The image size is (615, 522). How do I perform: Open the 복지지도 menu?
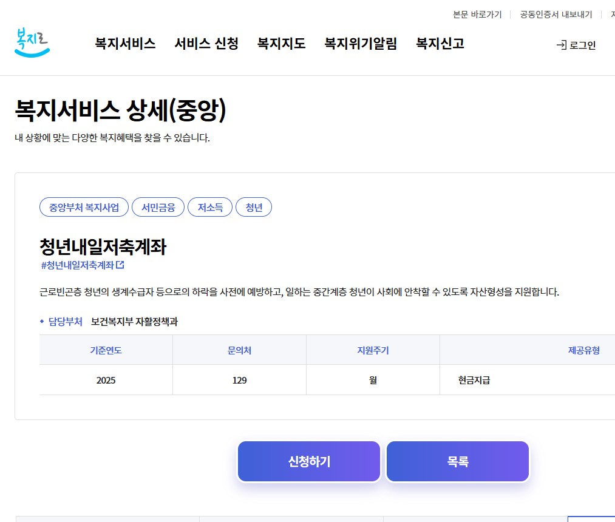pos(280,44)
